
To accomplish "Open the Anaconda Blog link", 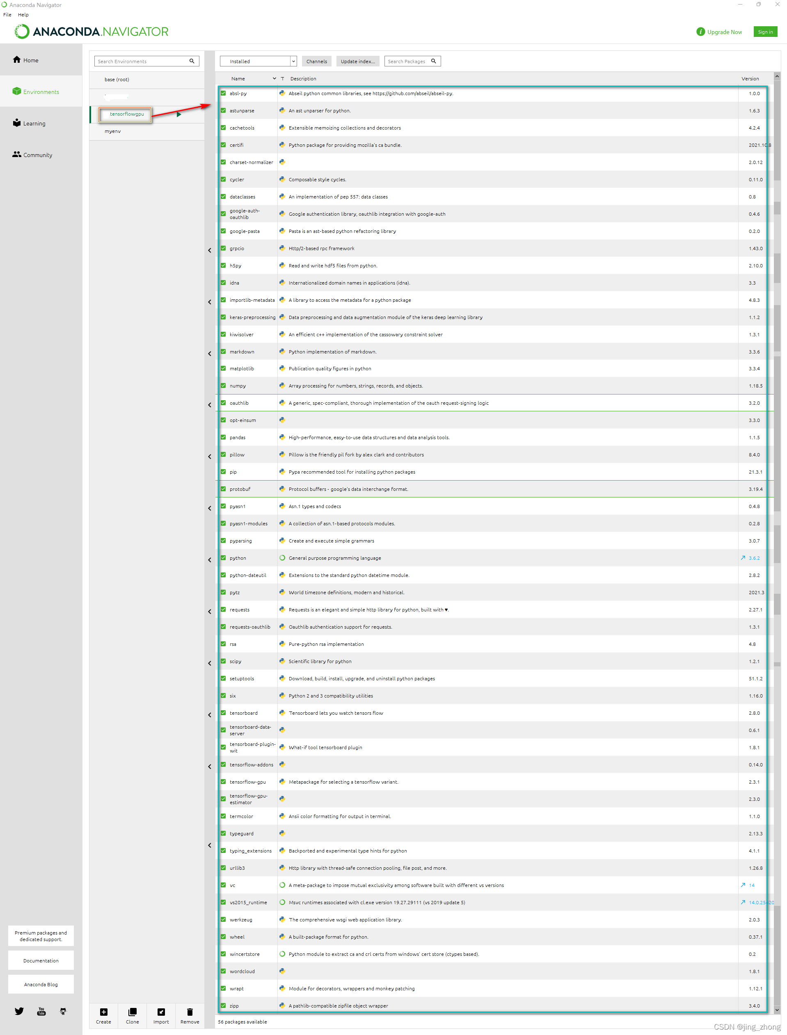I will 41,984.
